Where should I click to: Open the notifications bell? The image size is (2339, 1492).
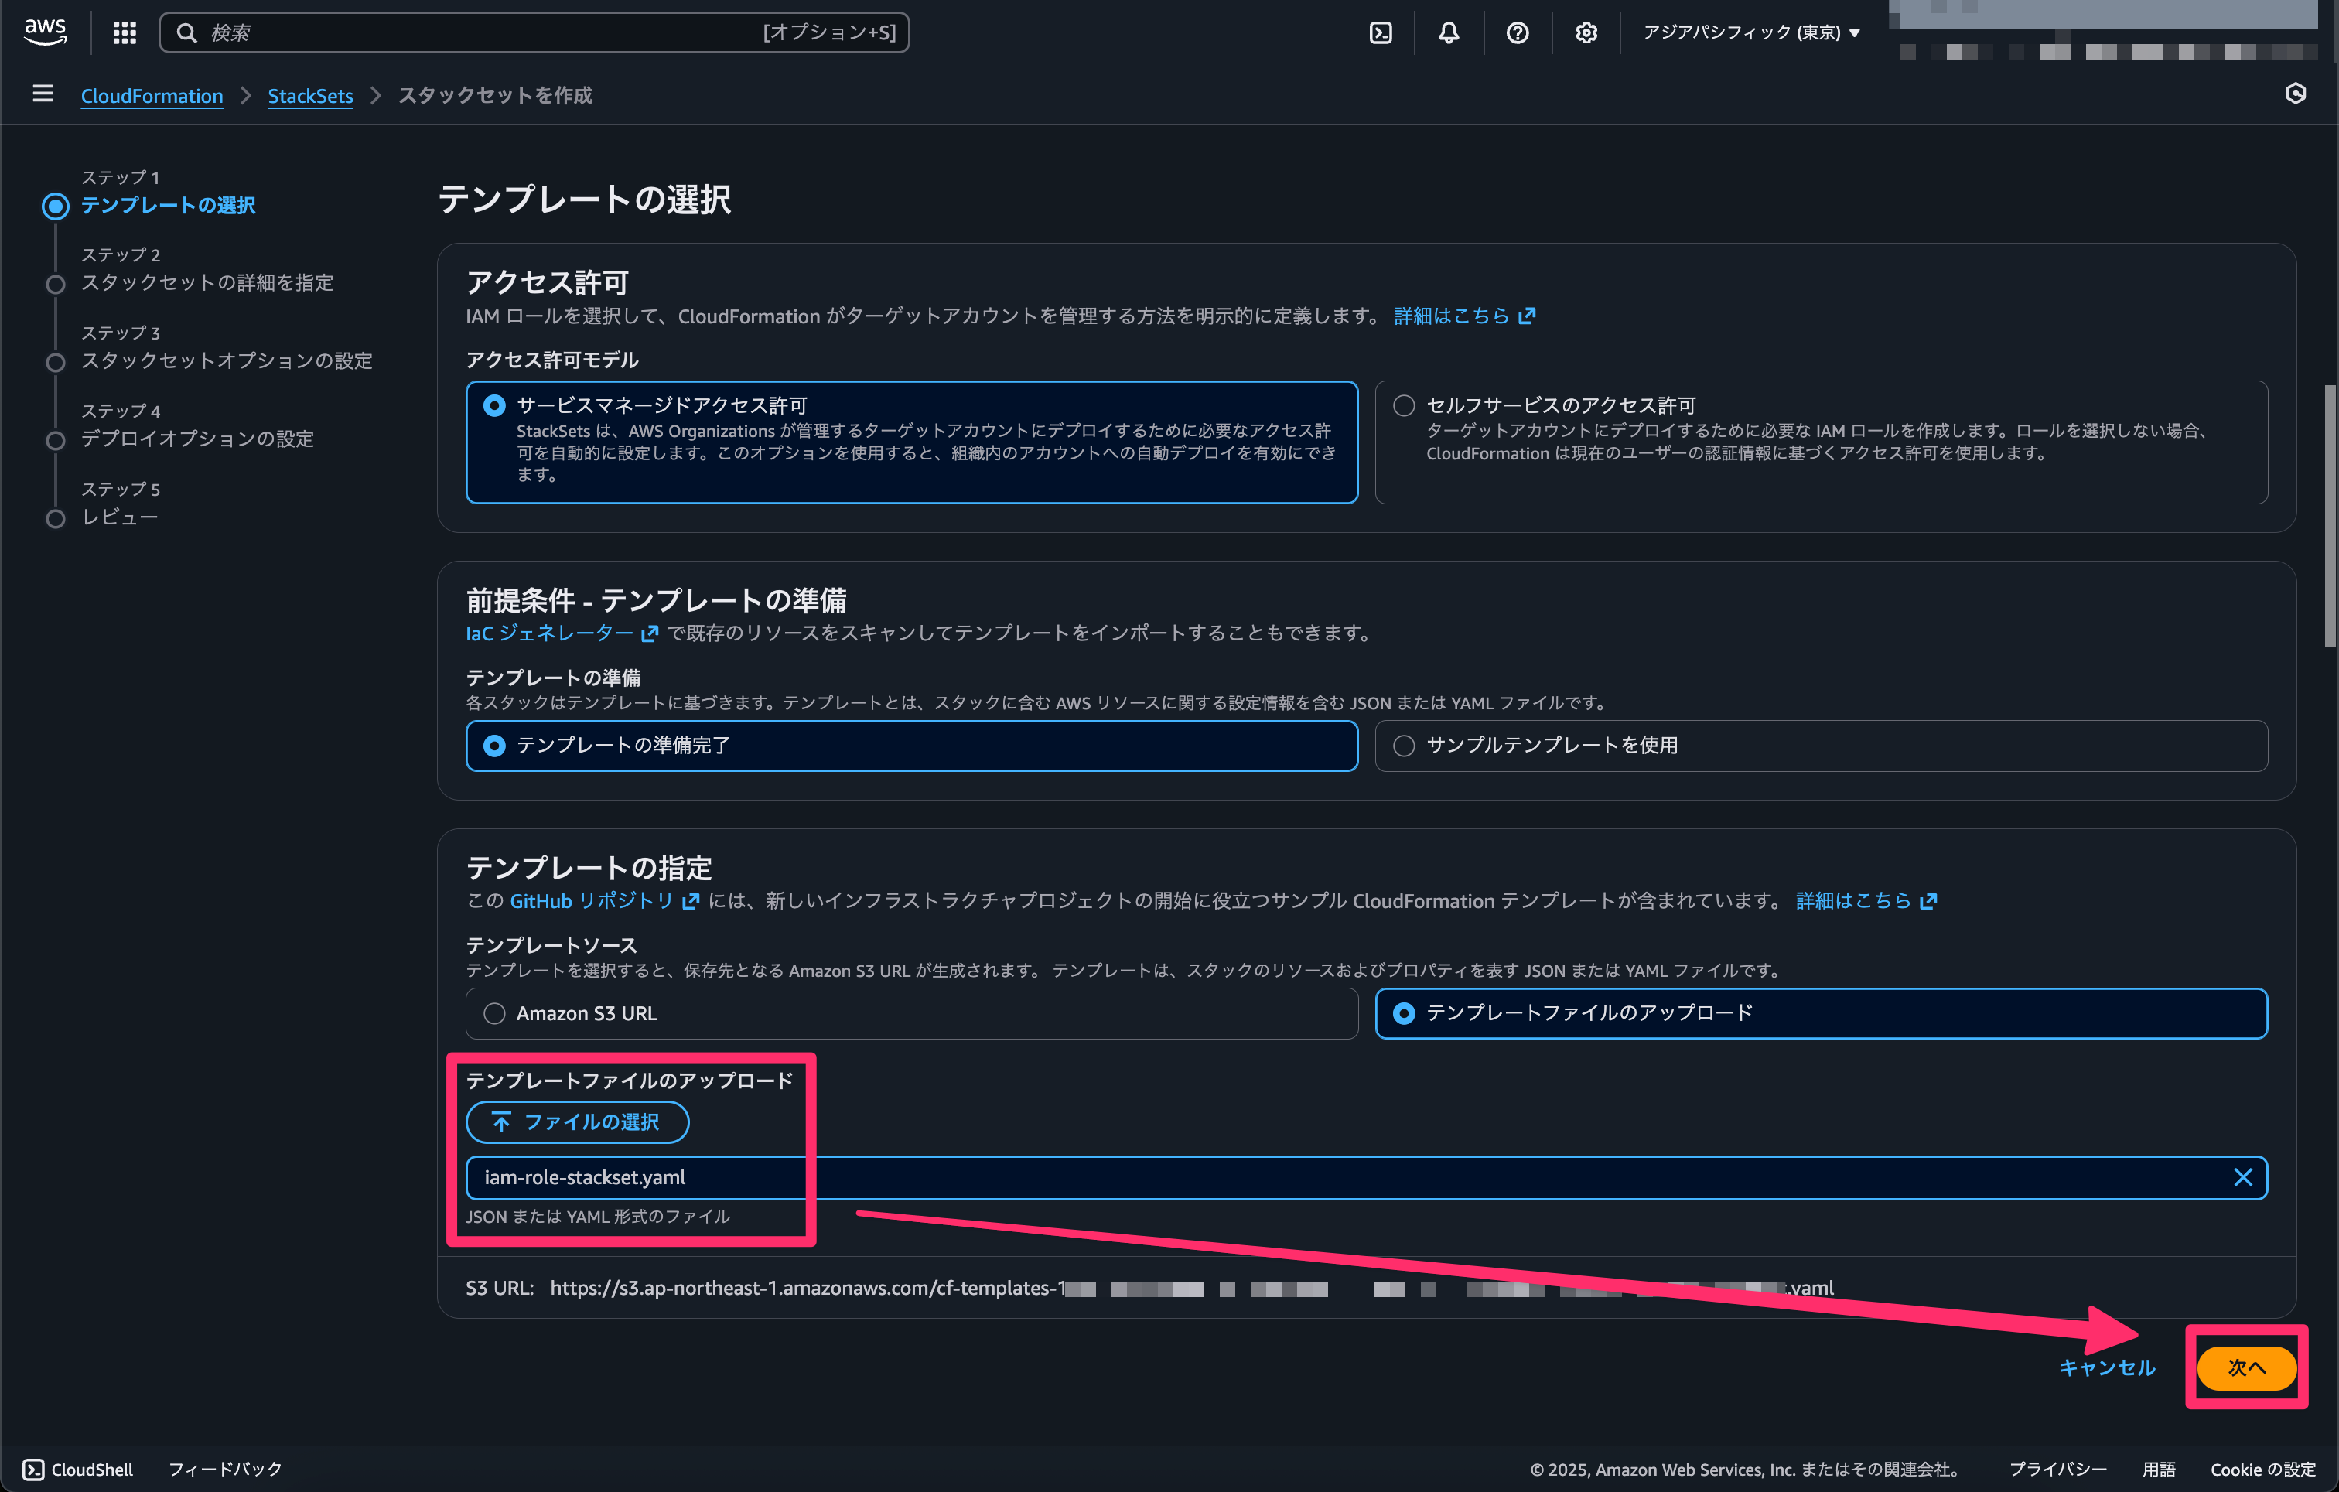point(1448,33)
